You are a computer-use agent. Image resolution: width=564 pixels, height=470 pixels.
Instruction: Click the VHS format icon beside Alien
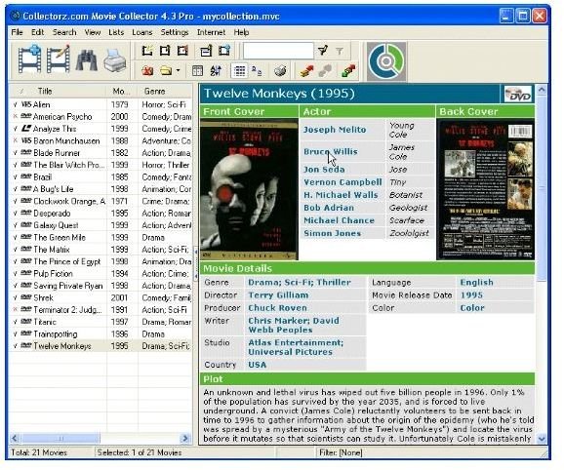point(26,104)
